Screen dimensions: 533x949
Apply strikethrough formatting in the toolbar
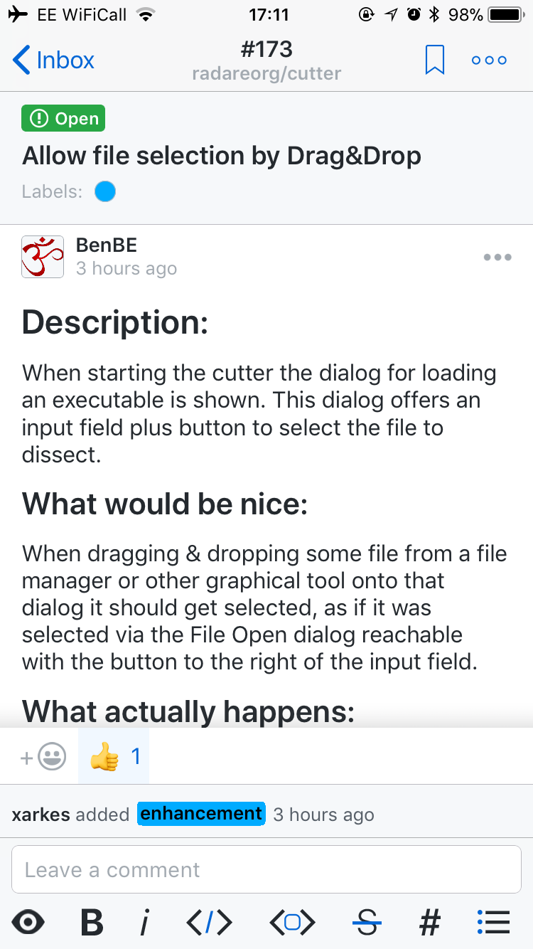[x=367, y=922]
